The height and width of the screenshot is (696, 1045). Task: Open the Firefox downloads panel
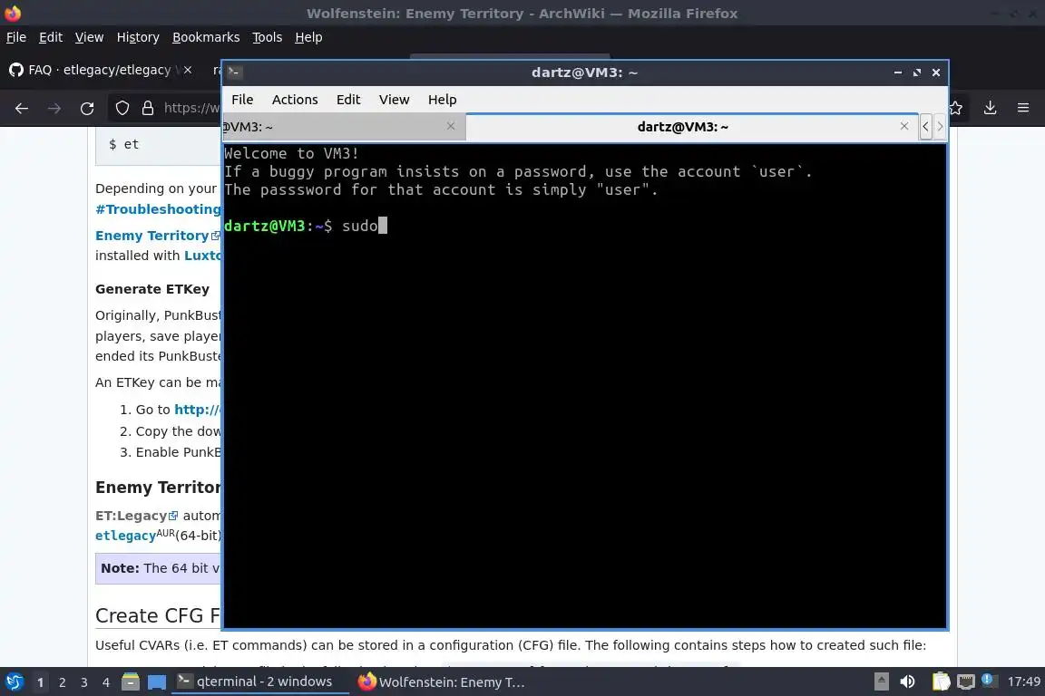[x=991, y=108]
